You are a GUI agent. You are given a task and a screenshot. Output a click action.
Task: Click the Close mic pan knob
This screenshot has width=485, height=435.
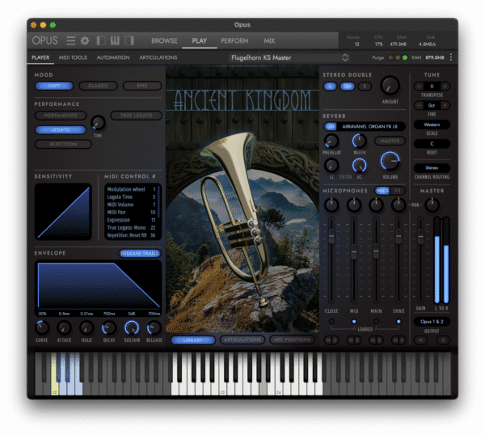point(331,205)
